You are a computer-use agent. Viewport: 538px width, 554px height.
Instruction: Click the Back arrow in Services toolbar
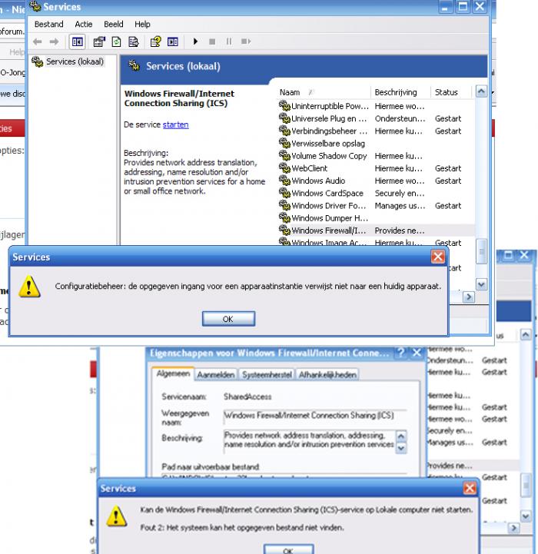click(37, 41)
